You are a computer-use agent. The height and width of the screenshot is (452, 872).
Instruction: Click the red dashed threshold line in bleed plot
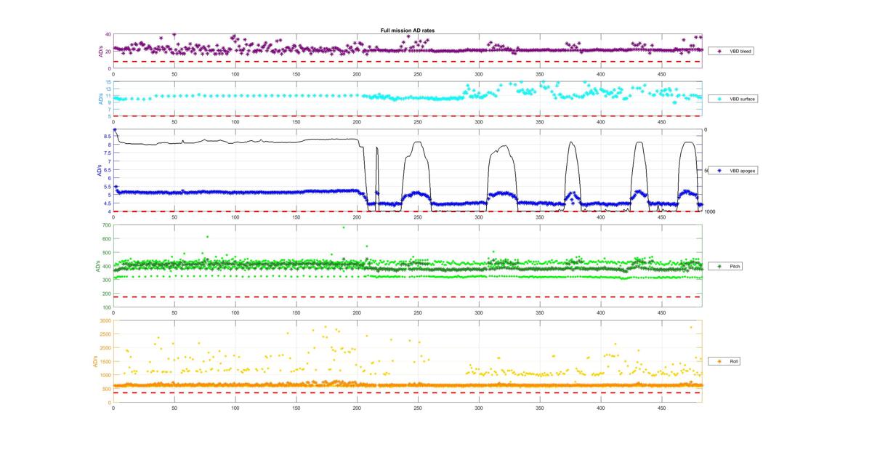coord(408,61)
